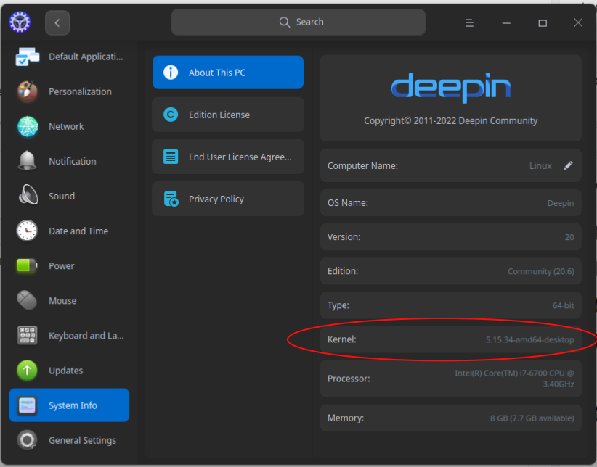Open End User License Agreement section
Image resolution: width=597 pixels, height=467 pixels.
[228, 157]
